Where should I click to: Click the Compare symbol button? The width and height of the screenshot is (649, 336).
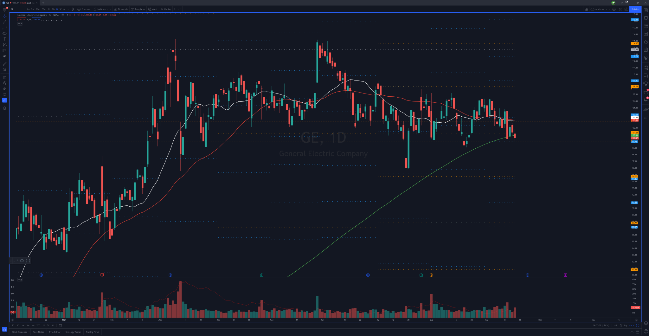coord(84,9)
